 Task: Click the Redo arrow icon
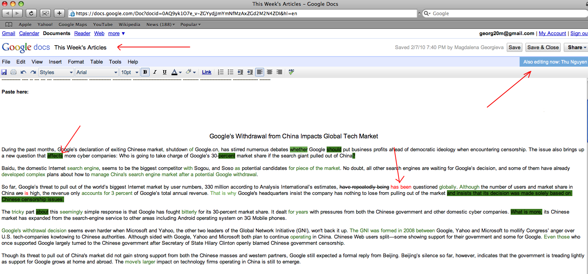[33, 72]
